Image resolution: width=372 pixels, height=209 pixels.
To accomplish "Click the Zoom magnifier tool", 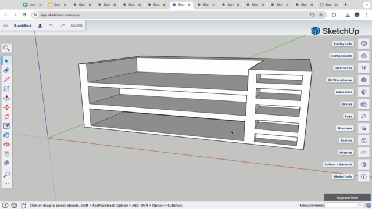I will (x=6, y=175).
